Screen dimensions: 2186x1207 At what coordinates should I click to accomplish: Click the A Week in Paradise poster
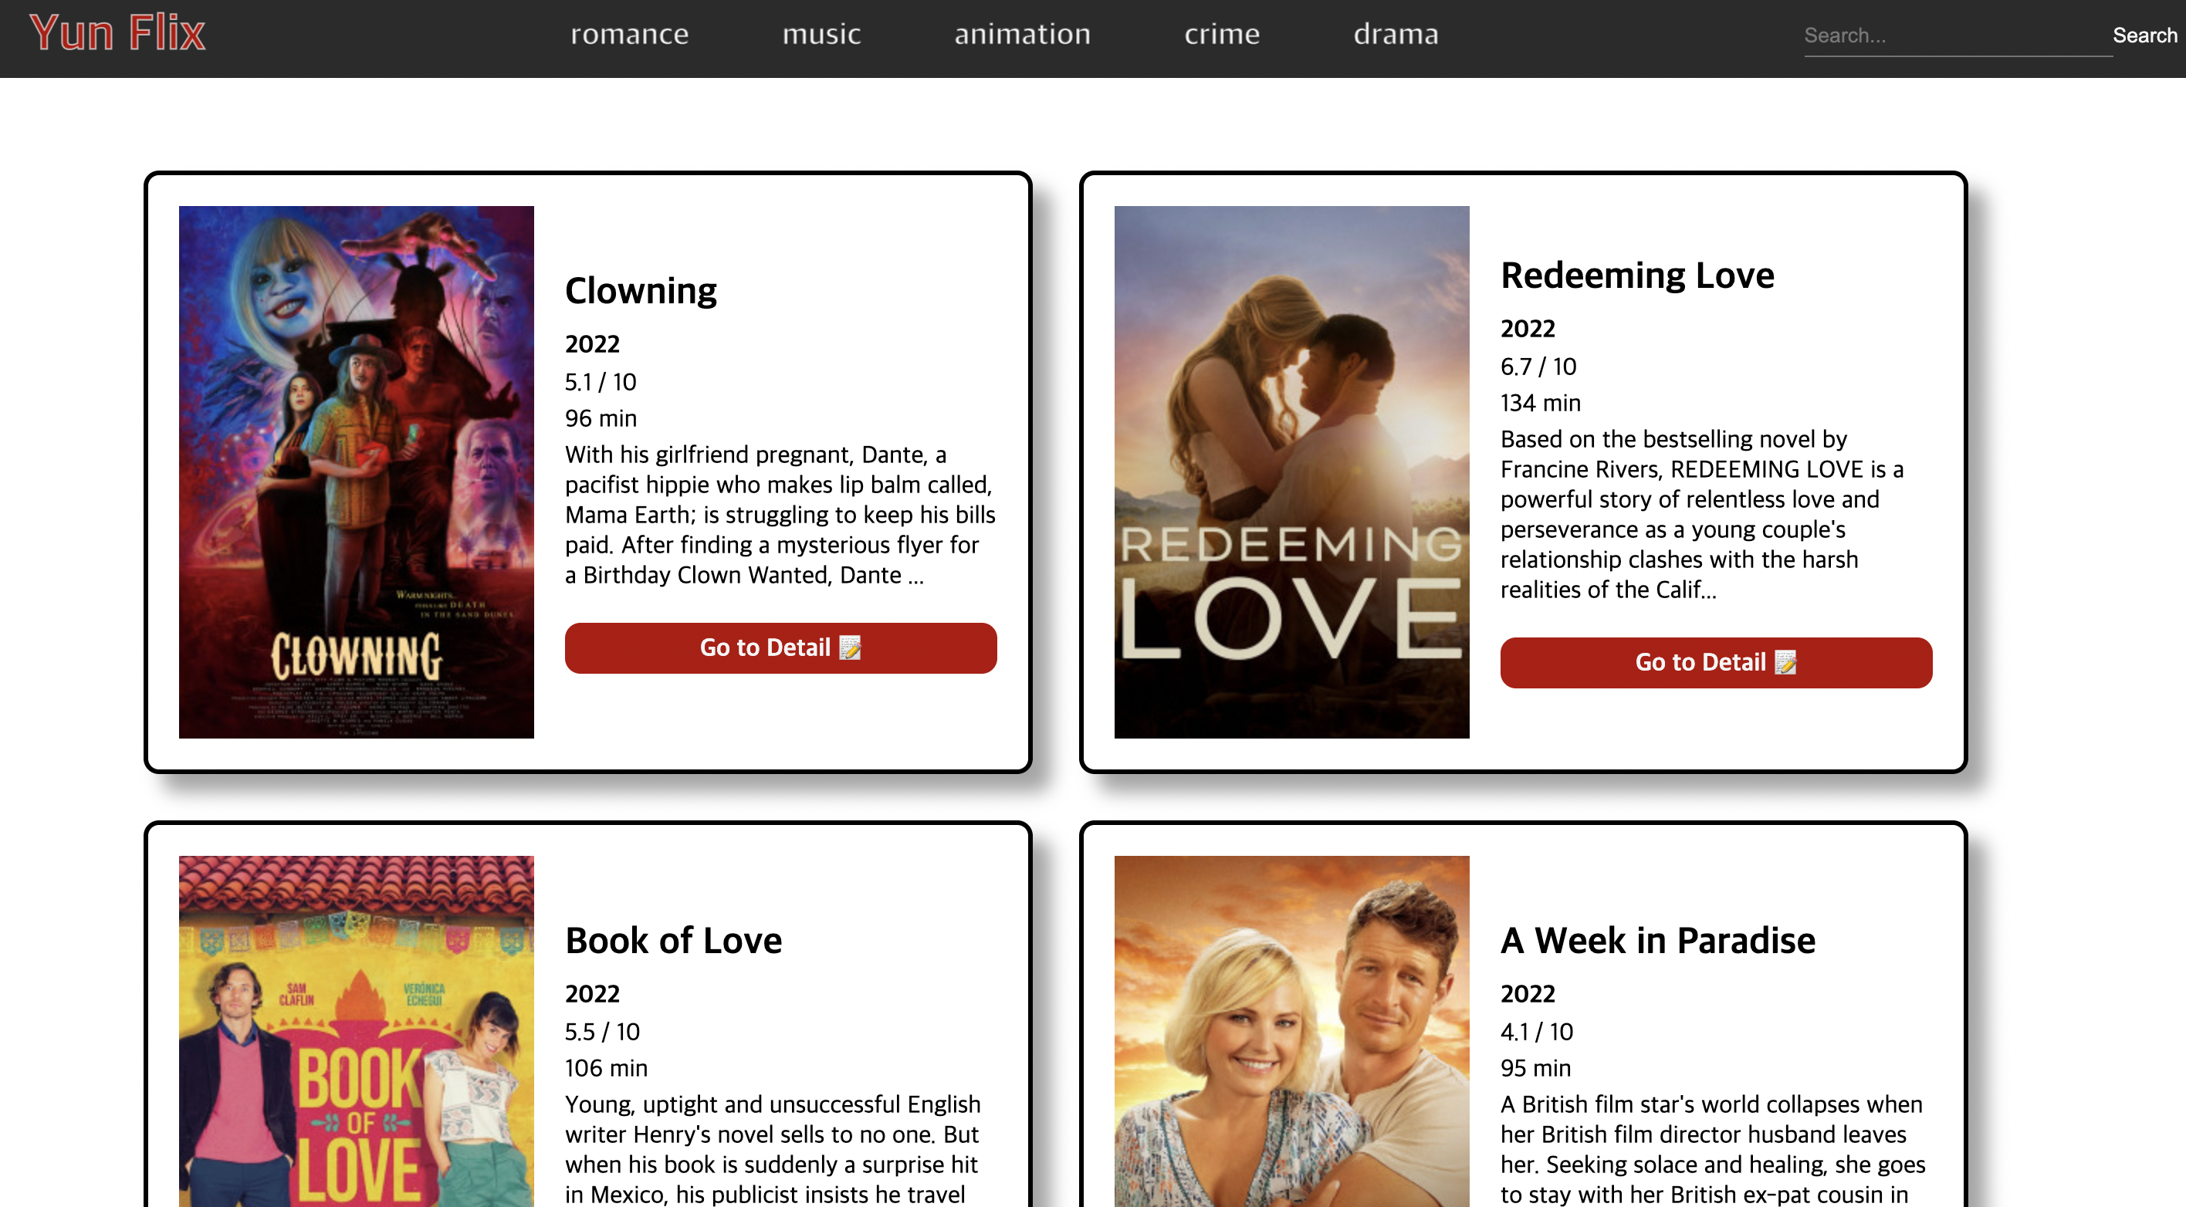(x=1291, y=1030)
